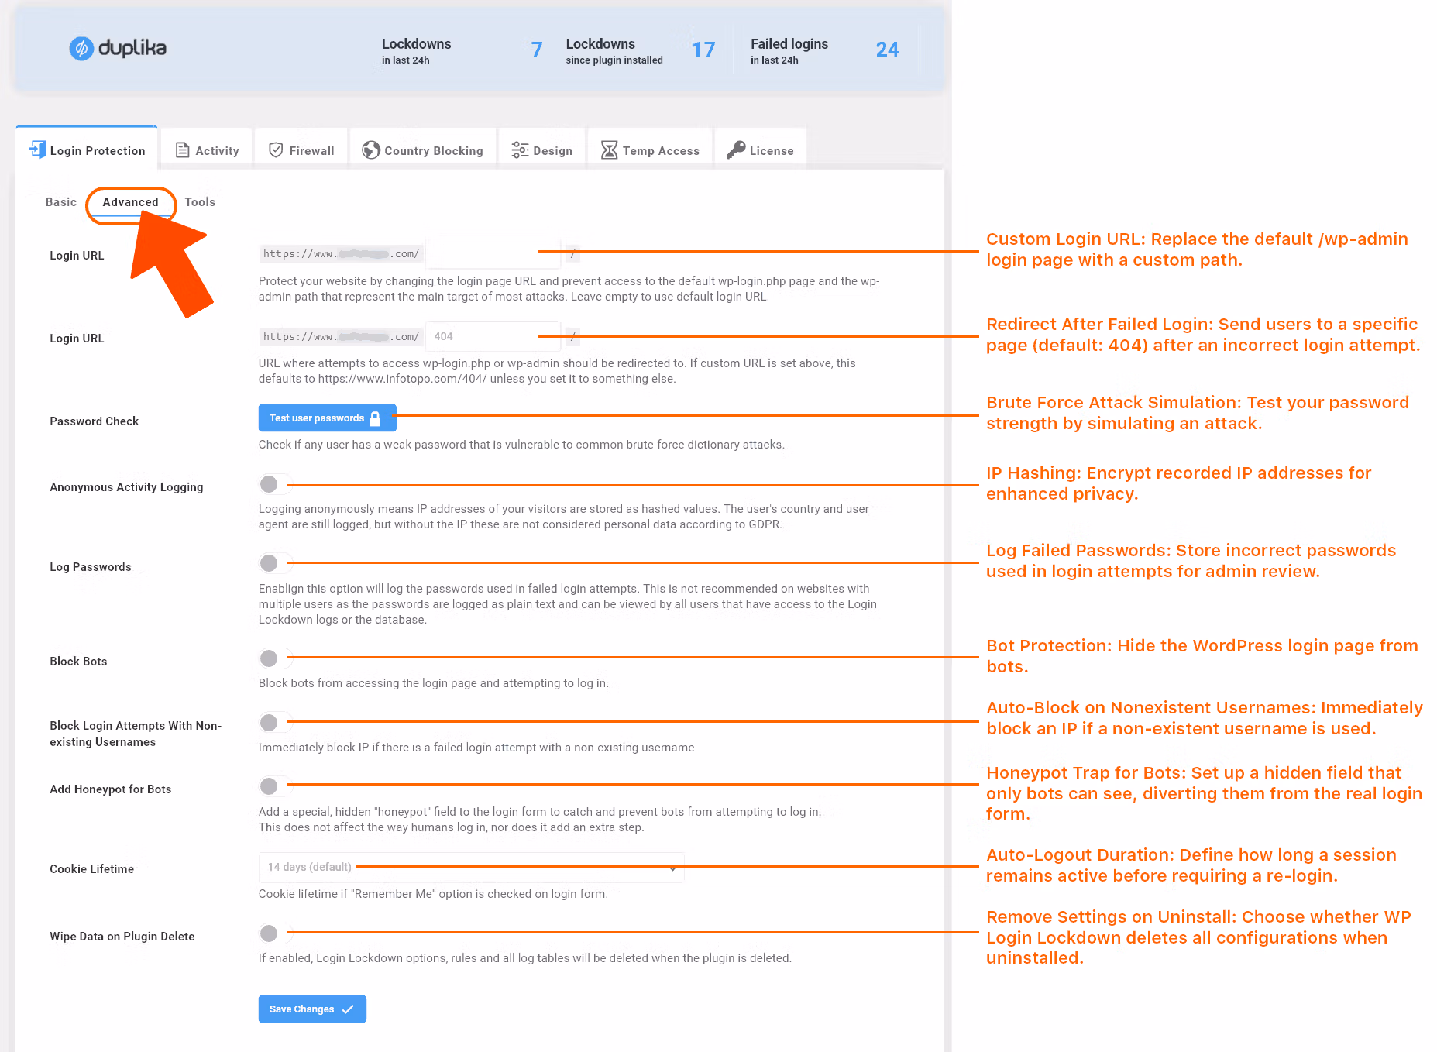Open the Tools sub-tab

pyautogui.click(x=200, y=202)
